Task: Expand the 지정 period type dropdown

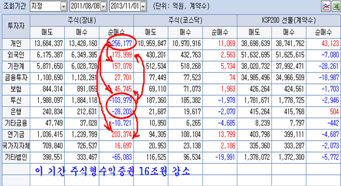Action: [x=64, y=6]
